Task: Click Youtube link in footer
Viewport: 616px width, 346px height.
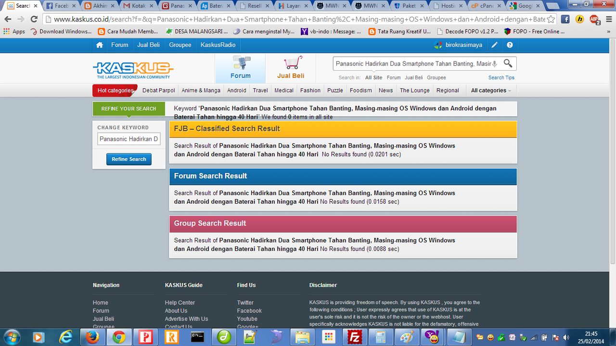Action: [x=247, y=319]
